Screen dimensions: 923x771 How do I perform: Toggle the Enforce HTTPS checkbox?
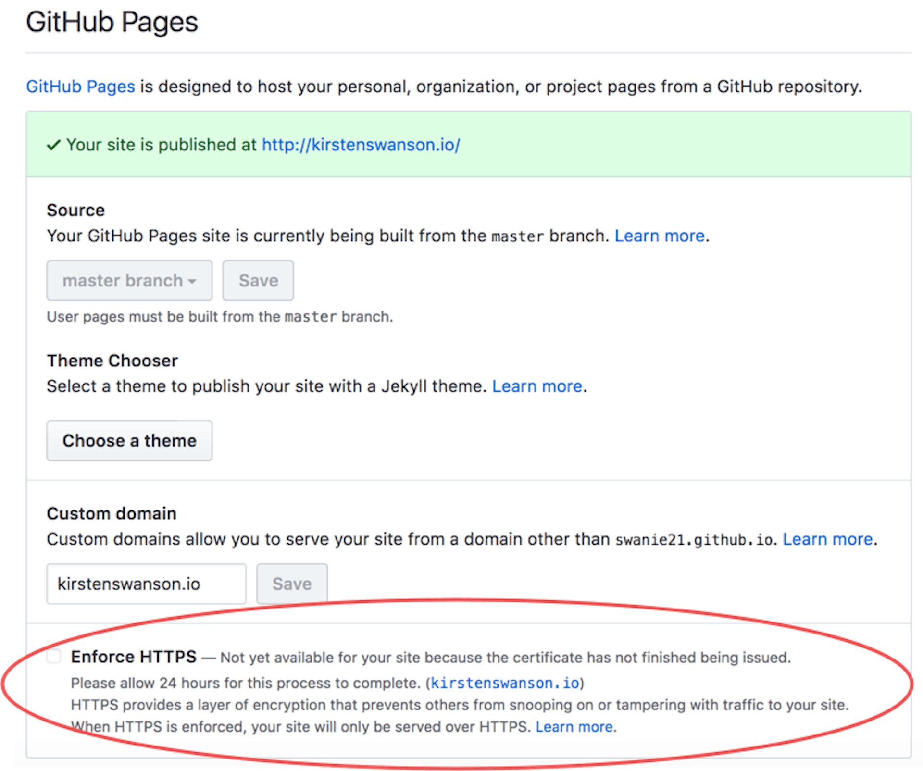[54, 656]
